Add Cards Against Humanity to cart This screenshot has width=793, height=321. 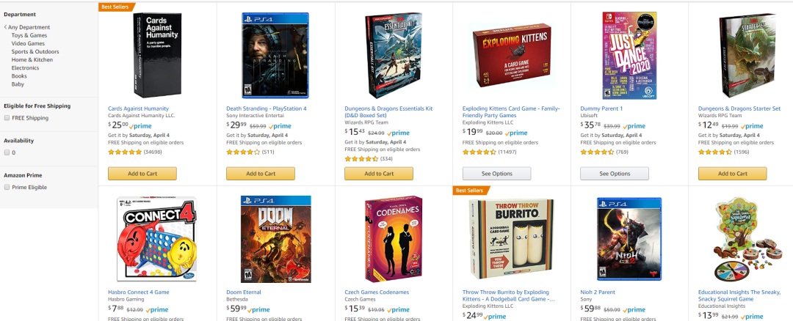point(142,174)
